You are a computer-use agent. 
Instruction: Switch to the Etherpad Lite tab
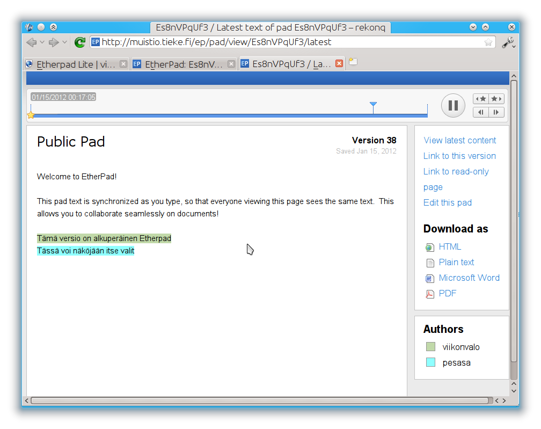76,64
